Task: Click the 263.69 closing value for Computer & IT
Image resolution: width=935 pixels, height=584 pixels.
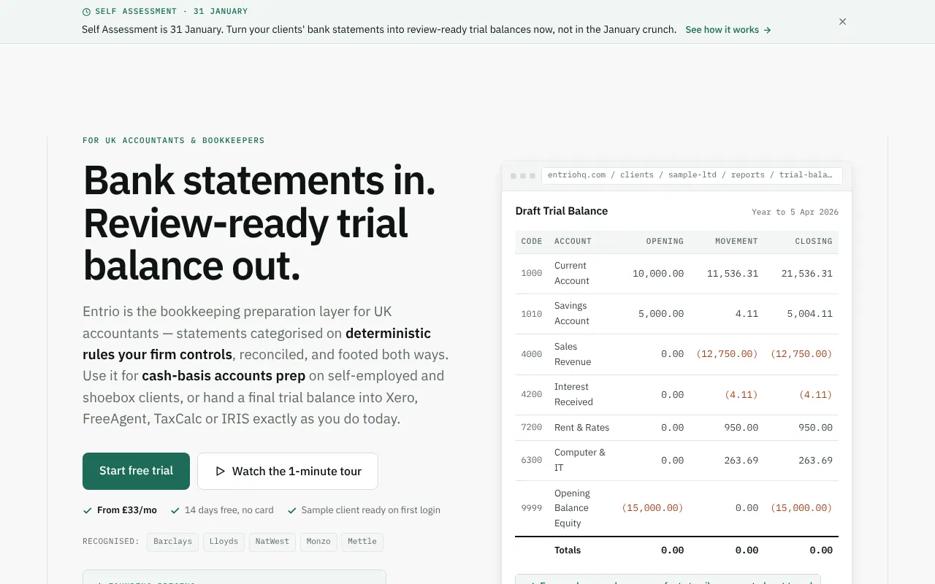Action: [x=815, y=461]
